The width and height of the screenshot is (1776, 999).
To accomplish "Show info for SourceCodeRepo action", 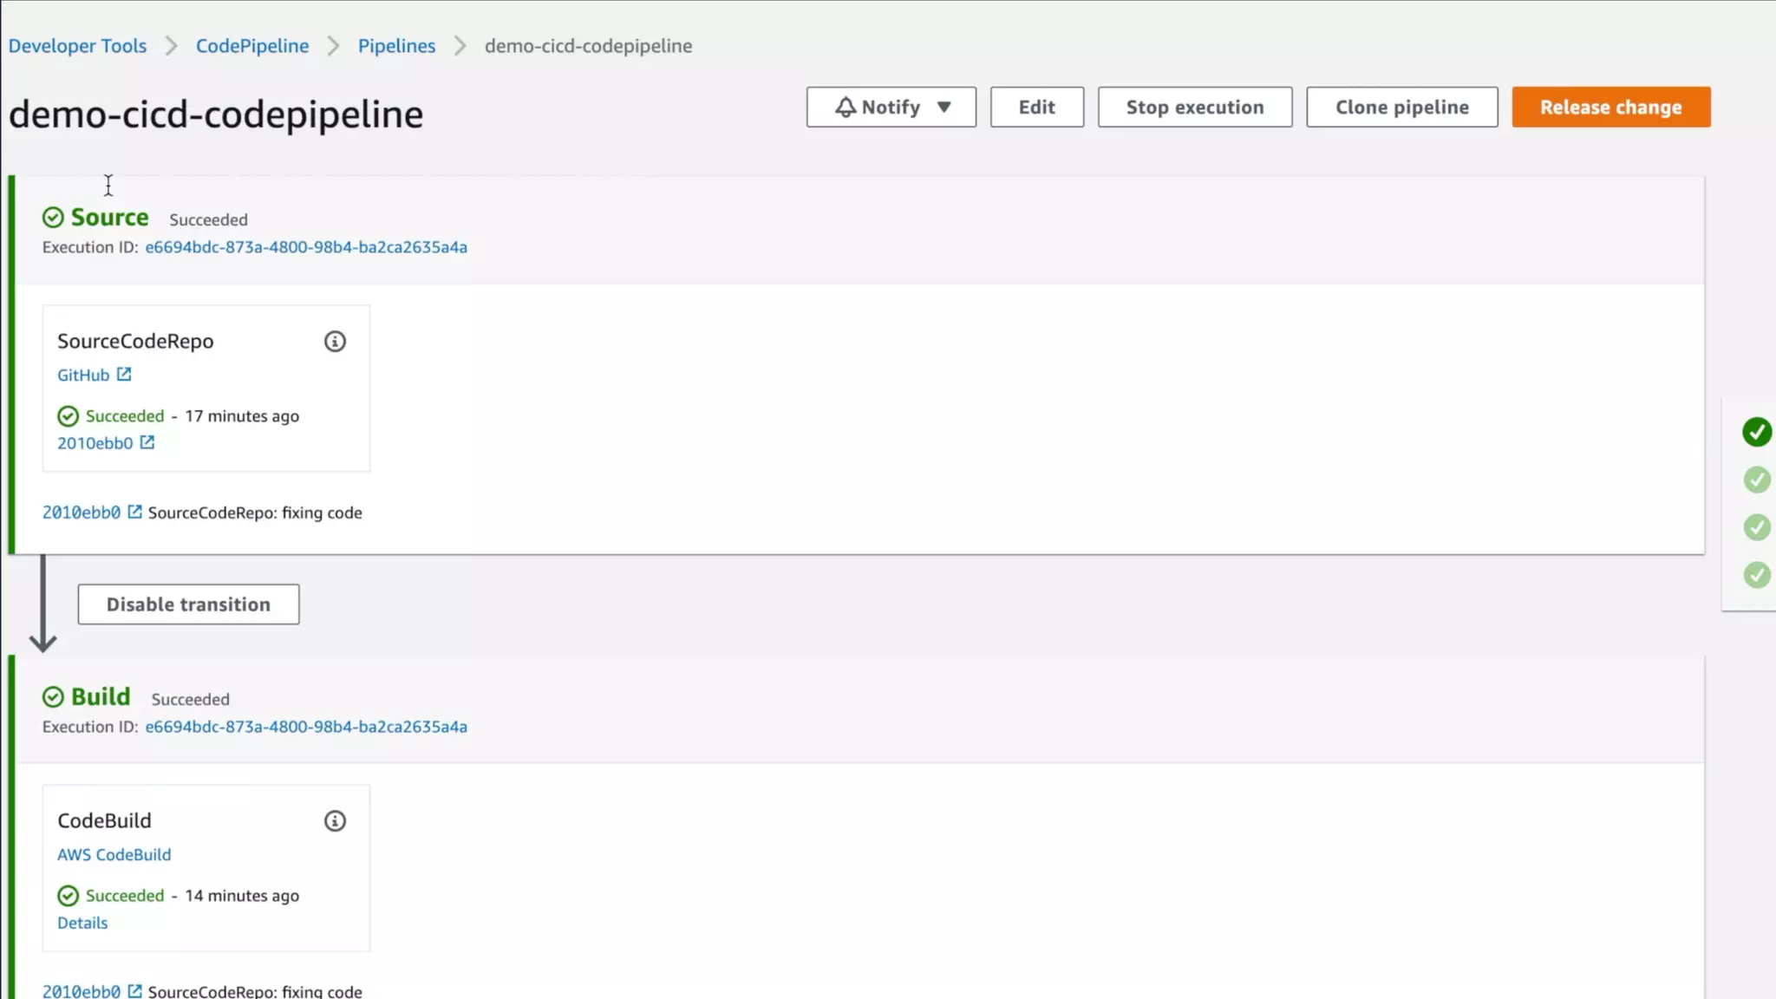I will (x=335, y=341).
